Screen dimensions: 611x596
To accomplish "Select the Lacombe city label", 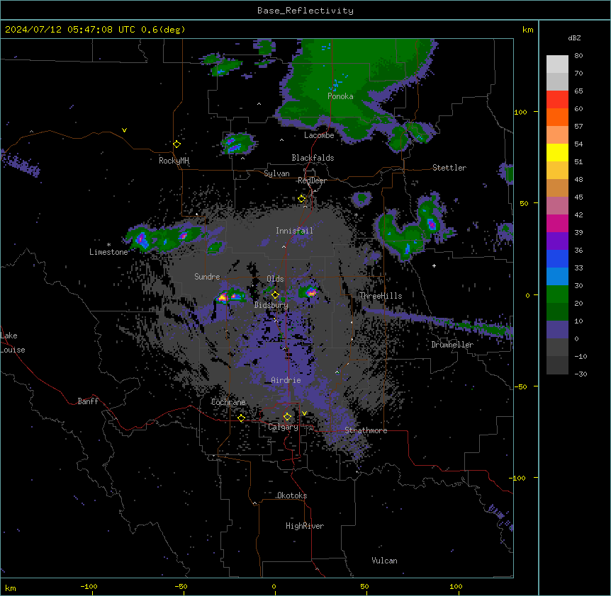I will click(319, 135).
